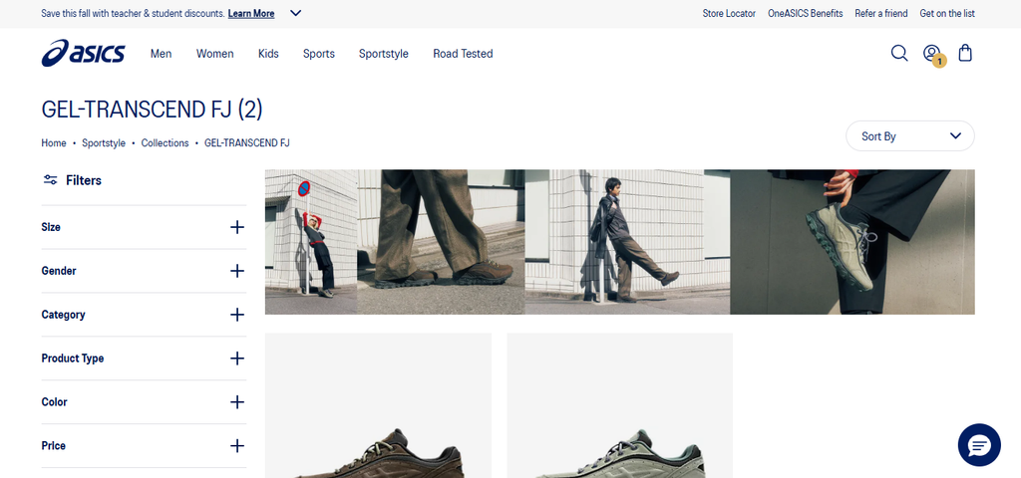The image size is (1021, 478).
Task: Click the plus icon next to Price
Action: [237, 445]
